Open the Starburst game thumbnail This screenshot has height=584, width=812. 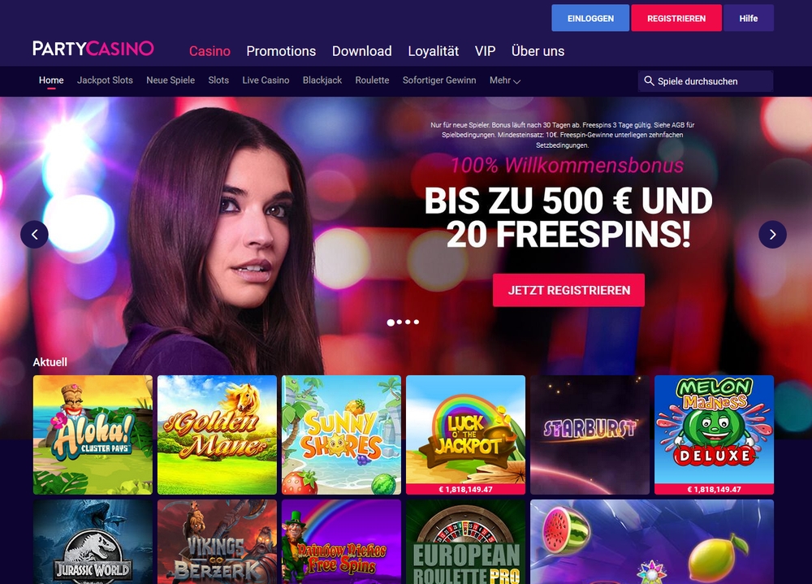590,435
